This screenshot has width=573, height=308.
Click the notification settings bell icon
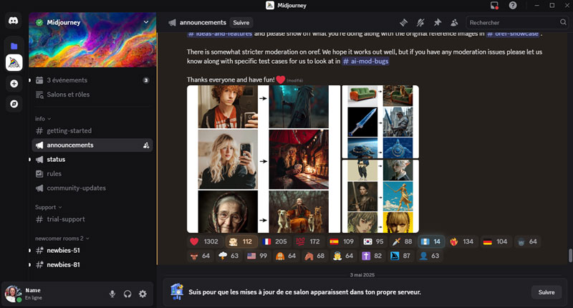pos(420,23)
